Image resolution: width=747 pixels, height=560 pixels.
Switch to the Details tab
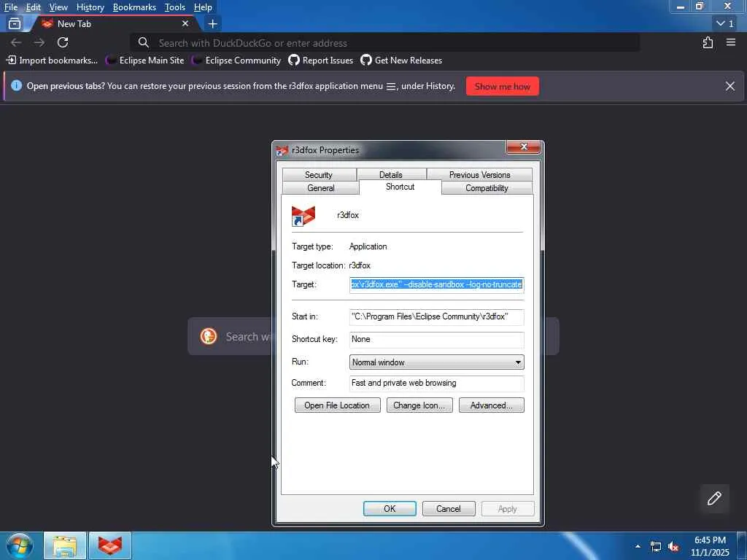pos(391,175)
